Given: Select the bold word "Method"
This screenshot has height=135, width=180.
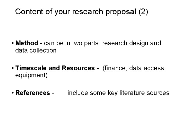Looking at the screenshot, I should pos(27,43).
